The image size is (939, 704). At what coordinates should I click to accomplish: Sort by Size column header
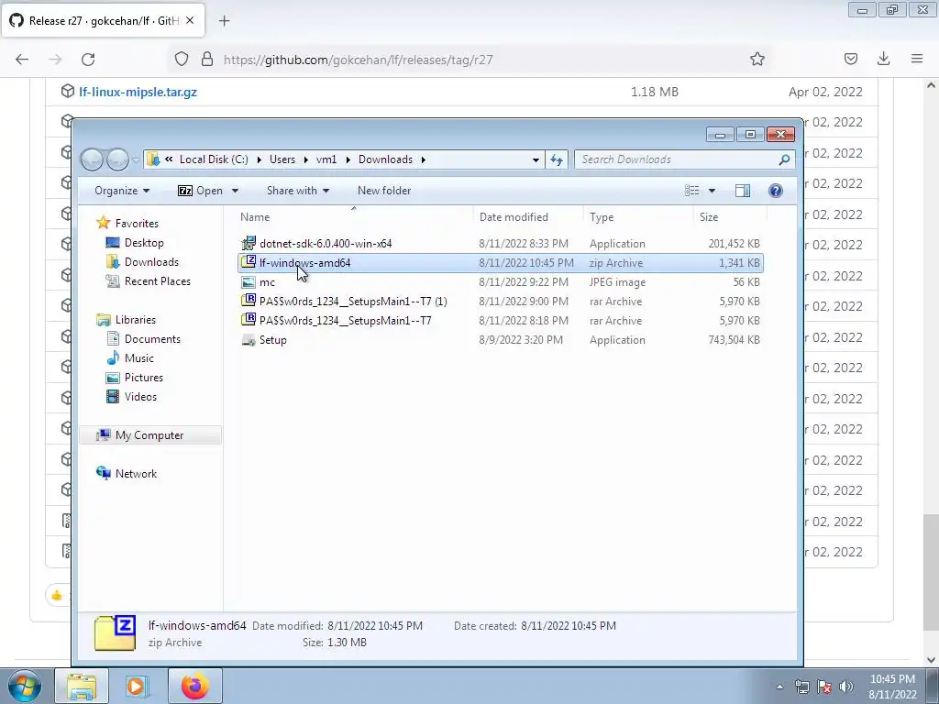pos(709,216)
